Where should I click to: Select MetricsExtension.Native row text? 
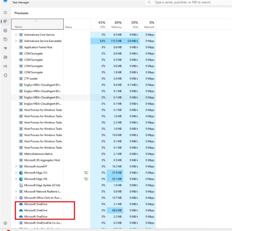(x=38, y=154)
